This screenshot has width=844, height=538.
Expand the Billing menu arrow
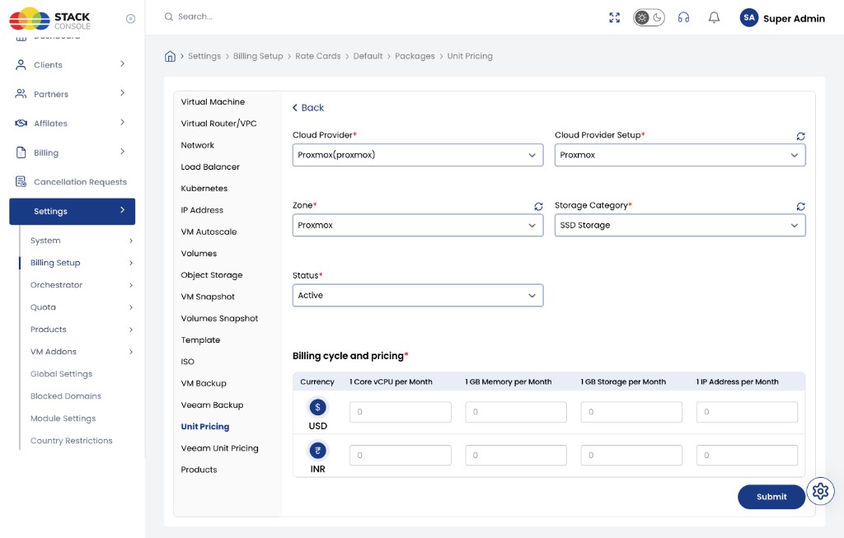(122, 152)
